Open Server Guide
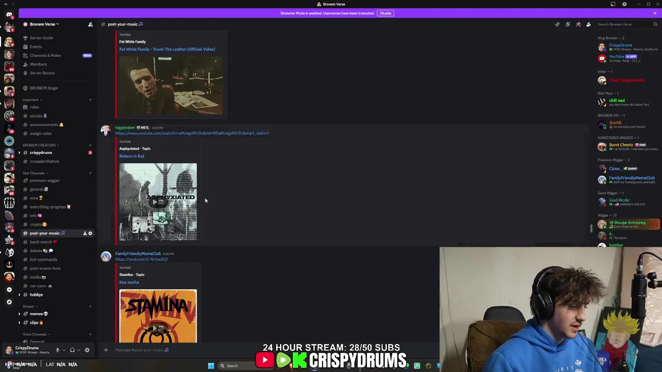The width and height of the screenshot is (662, 372). [41, 38]
